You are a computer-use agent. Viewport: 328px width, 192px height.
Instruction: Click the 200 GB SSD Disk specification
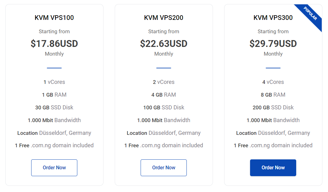[273, 107]
